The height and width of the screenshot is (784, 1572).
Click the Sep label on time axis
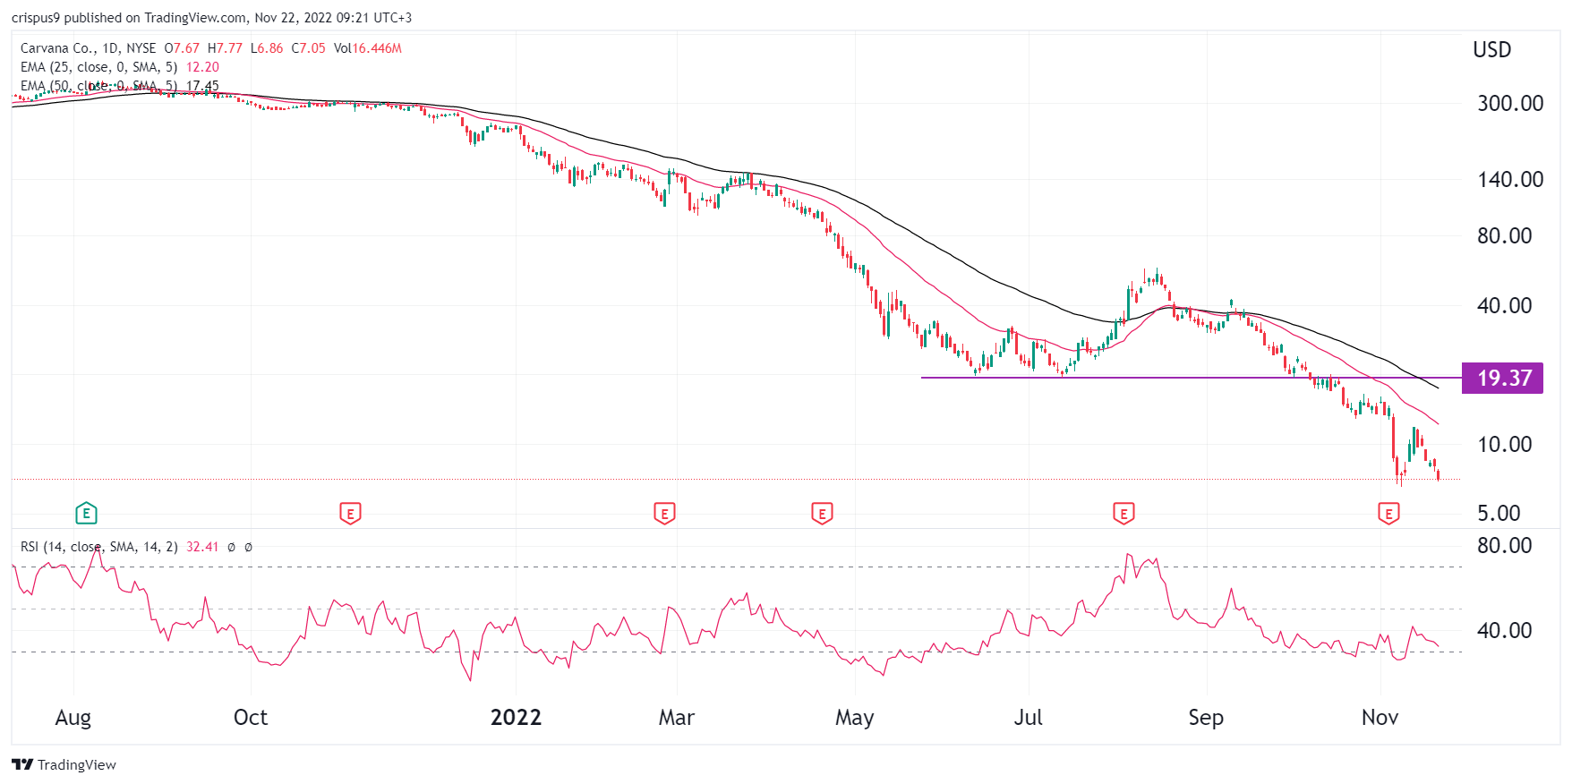(1205, 718)
